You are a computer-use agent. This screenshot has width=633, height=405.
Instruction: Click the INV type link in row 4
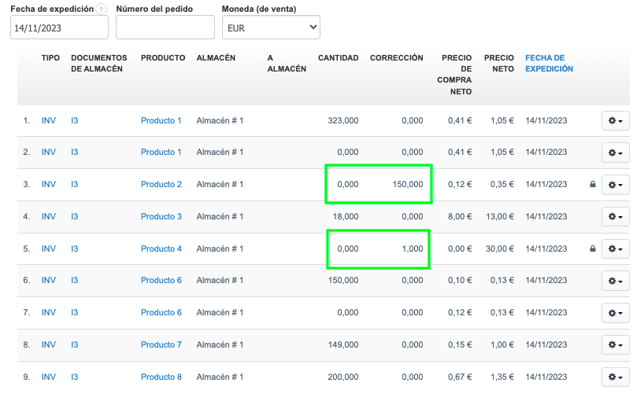tap(49, 217)
